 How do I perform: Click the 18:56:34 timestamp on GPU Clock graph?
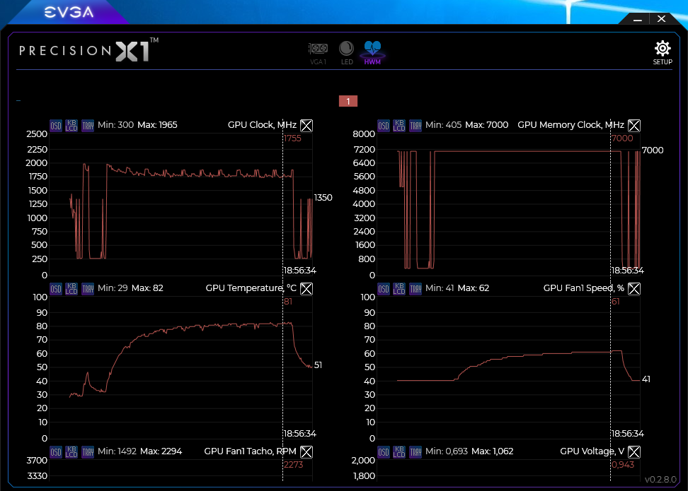(x=300, y=271)
